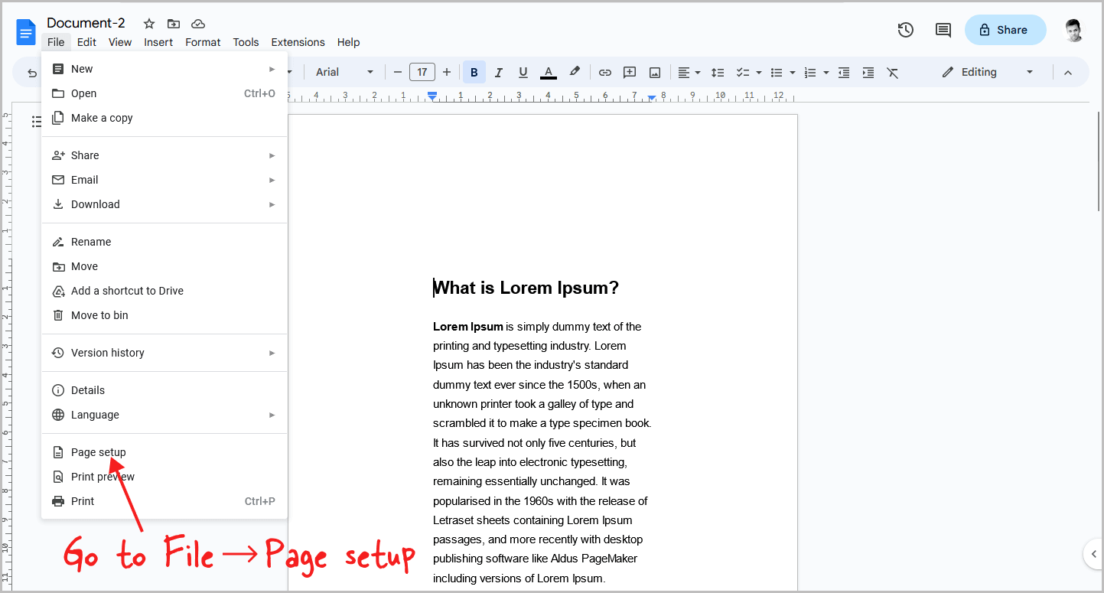Toggle italic formatting
The height and width of the screenshot is (593, 1104).
pos(498,72)
